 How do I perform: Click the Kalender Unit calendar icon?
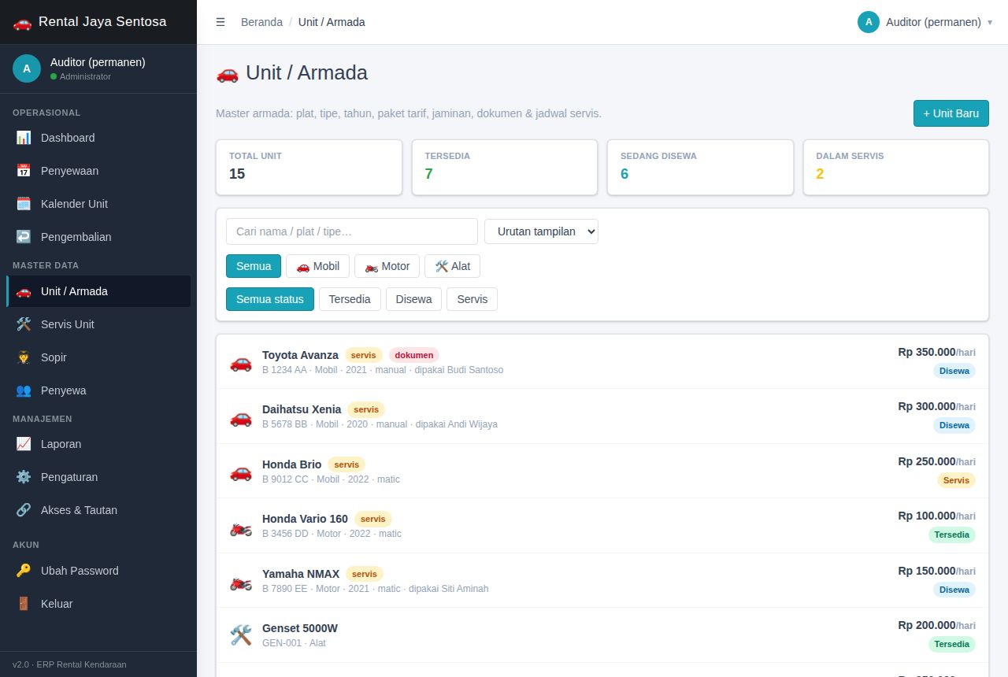pos(24,204)
